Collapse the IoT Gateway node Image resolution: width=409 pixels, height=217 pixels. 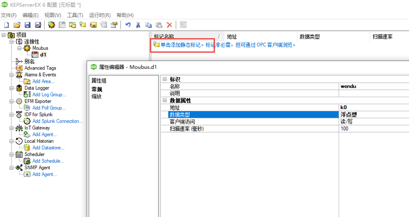click(x=11, y=128)
